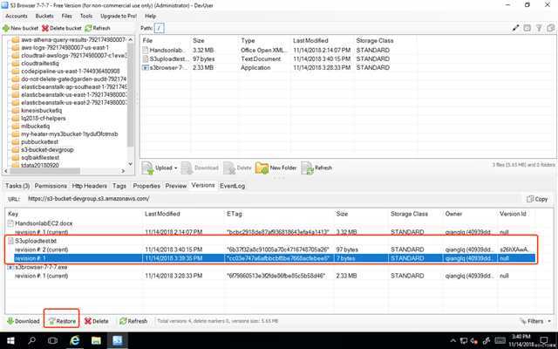Open the Accounts menu
The height and width of the screenshot is (349, 558).
(17, 16)
